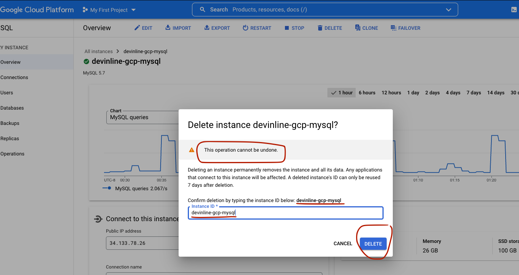This screenshot has width=519, height=275.
Task: Click the 100 GB SSD storage value
Action: tap(508, 251)
